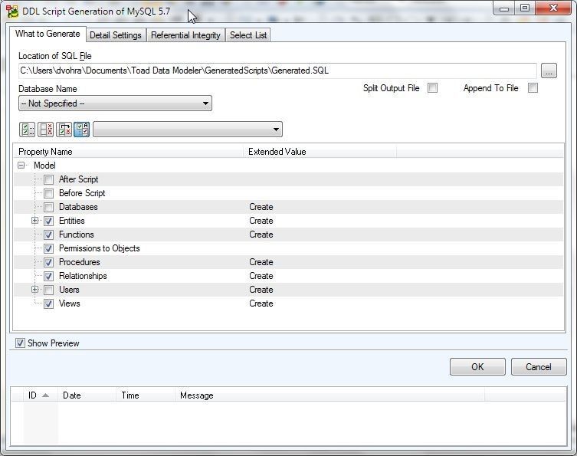577x456 pixels.
Task: Click the Extended Value column header
Action: click(320, 152)
